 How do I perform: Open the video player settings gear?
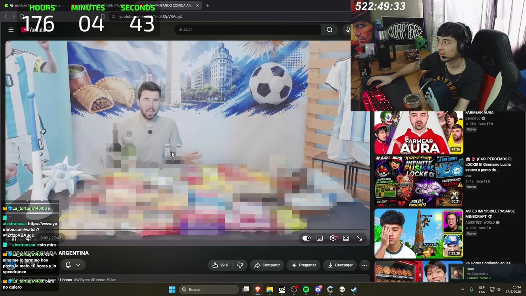[333, 238]
